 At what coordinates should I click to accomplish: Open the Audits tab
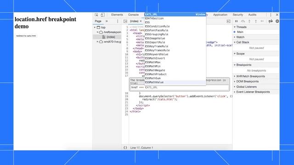(252, 15)
